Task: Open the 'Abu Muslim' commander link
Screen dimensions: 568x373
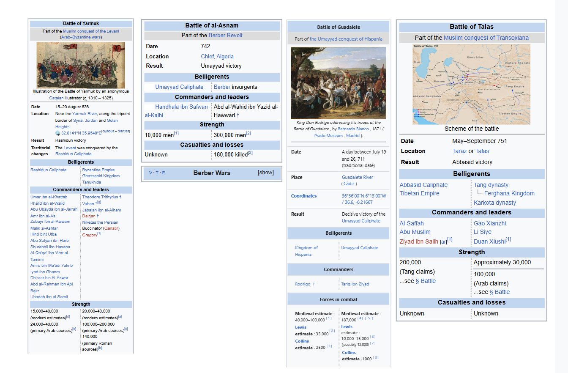Action: pos(415,232)
